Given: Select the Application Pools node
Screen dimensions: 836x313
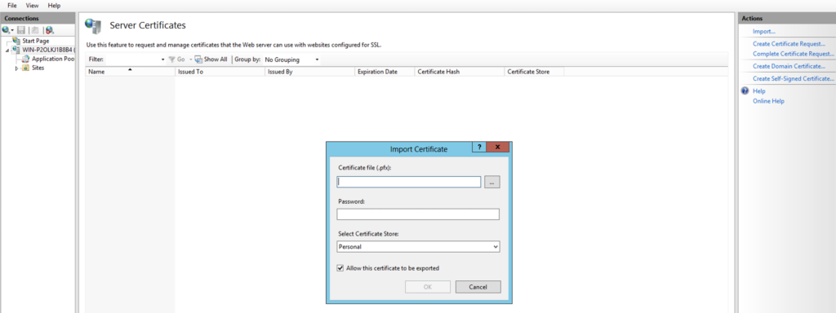Looking at the screenshot, I should 53,59.
